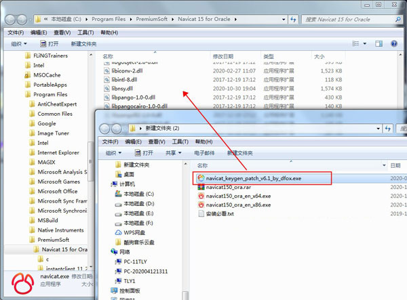407x300 pixels.
Task: Select AntiCheatExpert folder in tree
Action: [x=57, y=104]
